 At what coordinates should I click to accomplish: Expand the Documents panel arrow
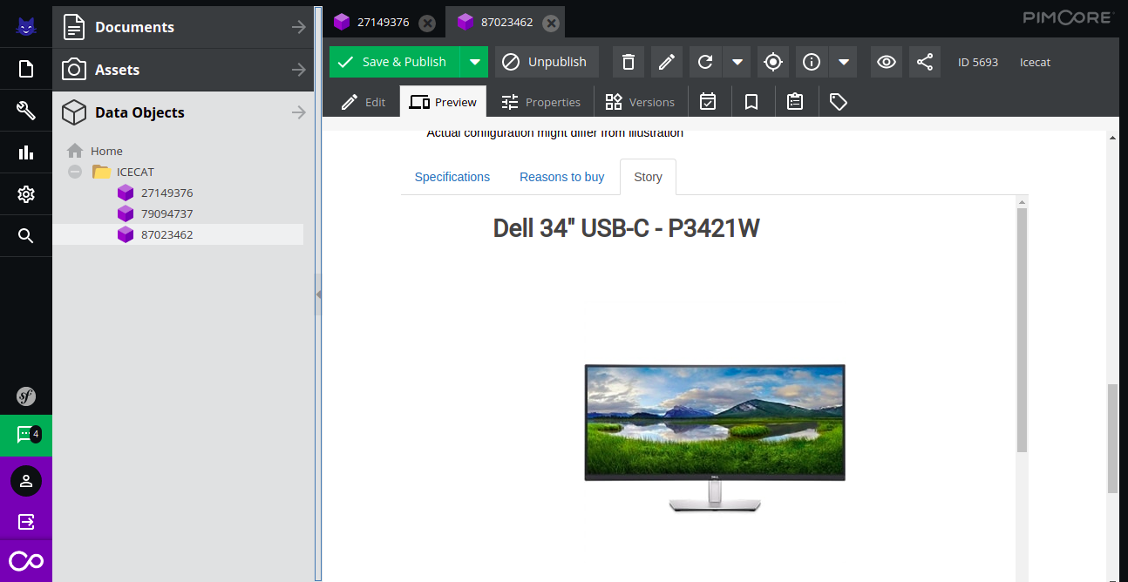click(299, 27)
